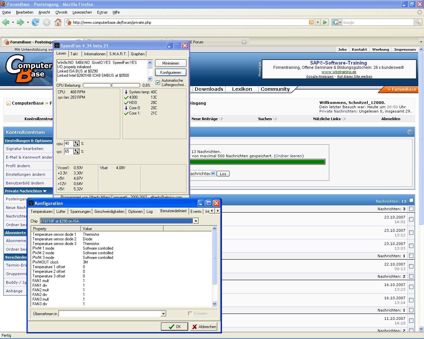This screenshot has width=424, height=339.
Task: Open Signatur bearbeiten link
Action: click(25, 149)
